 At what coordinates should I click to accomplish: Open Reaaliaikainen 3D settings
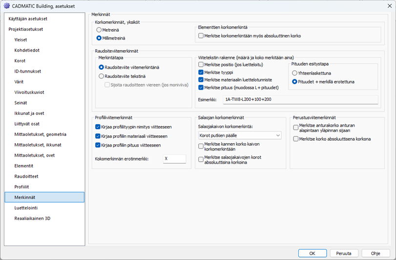tap(32, 219)
